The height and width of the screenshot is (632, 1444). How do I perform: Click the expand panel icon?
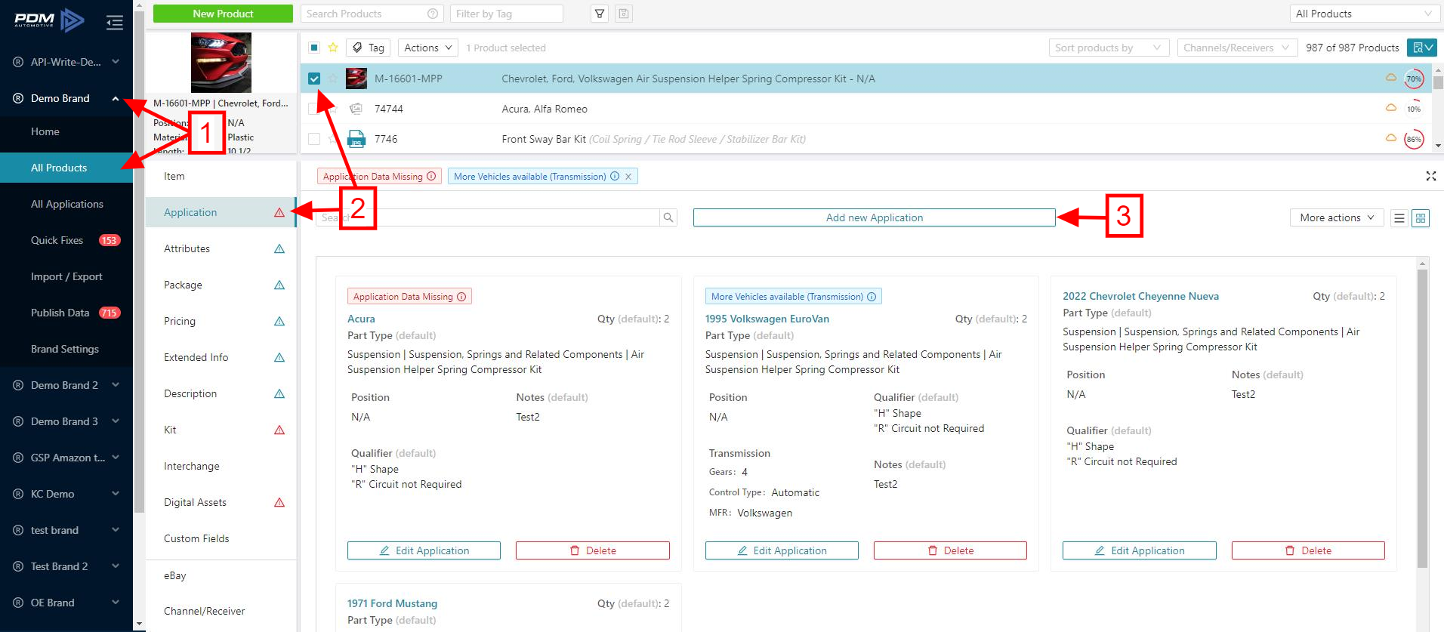coord(1430,176)
